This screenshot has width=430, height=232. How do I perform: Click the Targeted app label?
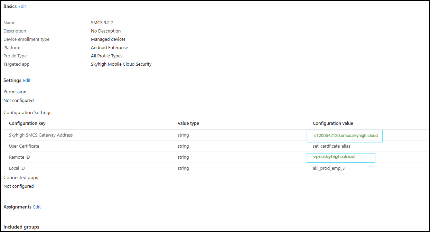click(x=17, y=64)
